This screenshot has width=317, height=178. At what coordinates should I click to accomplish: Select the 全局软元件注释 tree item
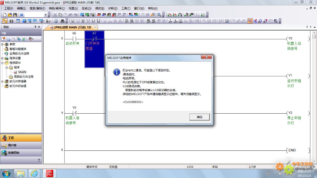pos(19,53)
